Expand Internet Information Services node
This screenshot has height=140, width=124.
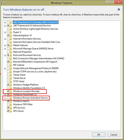(5, 39)
